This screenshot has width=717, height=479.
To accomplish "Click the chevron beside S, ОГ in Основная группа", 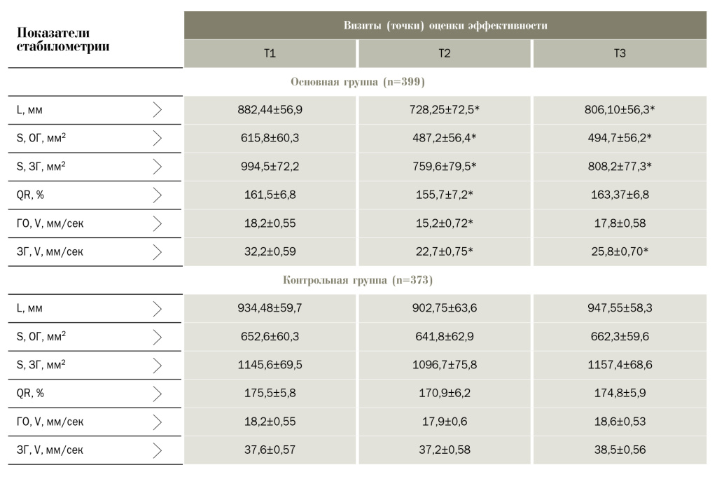I will coord(157,138).
